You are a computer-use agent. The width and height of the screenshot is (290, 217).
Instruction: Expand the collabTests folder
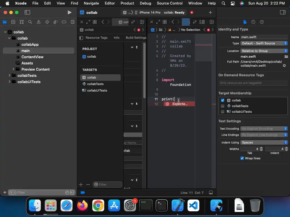[9, 75]
